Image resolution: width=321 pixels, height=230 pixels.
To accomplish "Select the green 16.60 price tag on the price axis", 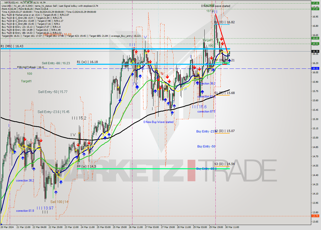I will click(315, 38).
